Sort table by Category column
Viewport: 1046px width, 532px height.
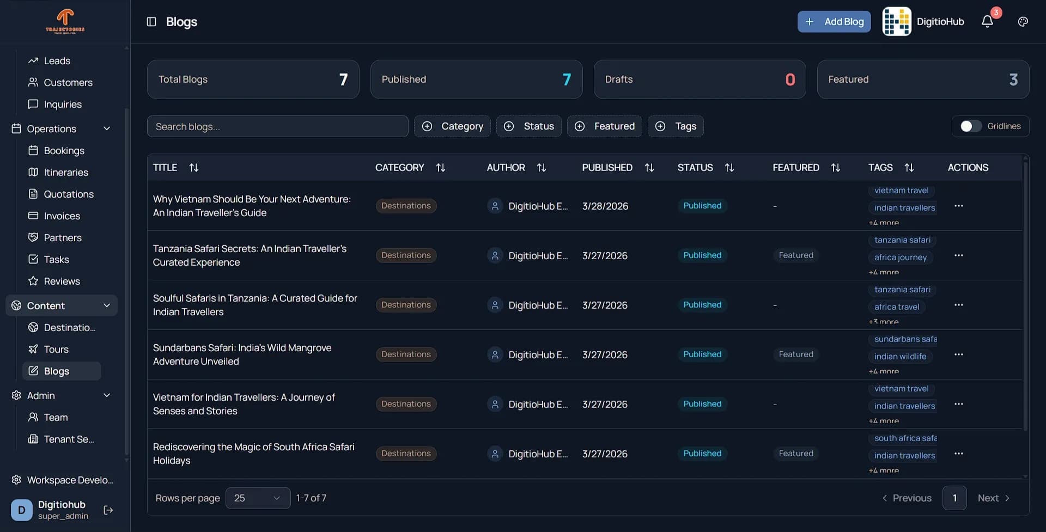pos(441,168)
